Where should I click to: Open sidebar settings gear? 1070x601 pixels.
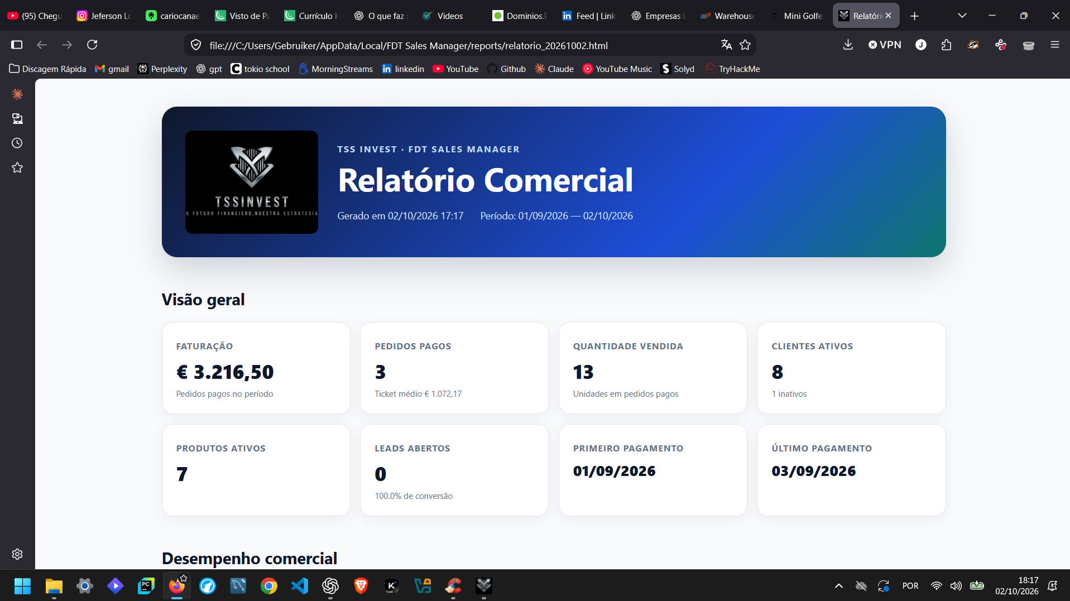click(x=17, y=554)
